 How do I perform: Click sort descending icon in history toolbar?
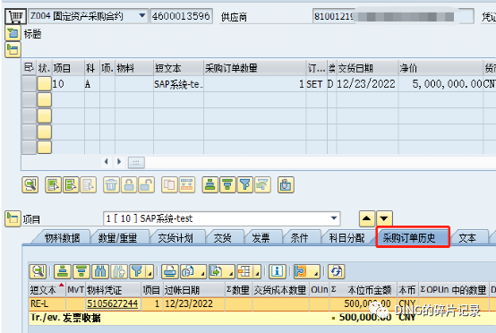point(81,271)
